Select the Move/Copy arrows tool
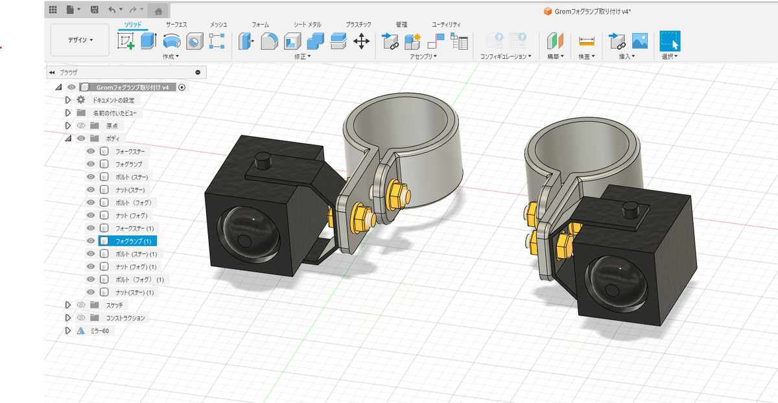This screenshot has height=403, width=778. pyautogui.click(x=361, y=41)
